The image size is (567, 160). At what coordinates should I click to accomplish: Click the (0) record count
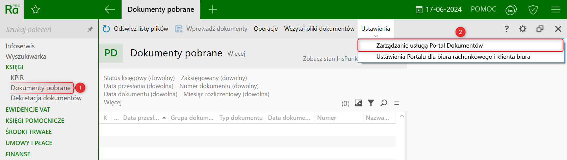(345, 104)
